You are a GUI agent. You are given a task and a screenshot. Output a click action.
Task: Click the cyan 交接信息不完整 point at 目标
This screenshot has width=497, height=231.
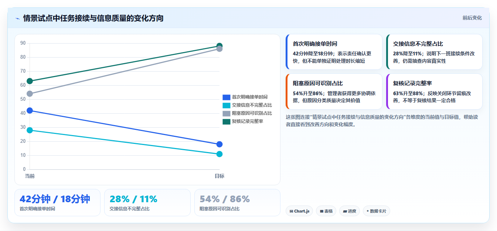coord(219,154)
